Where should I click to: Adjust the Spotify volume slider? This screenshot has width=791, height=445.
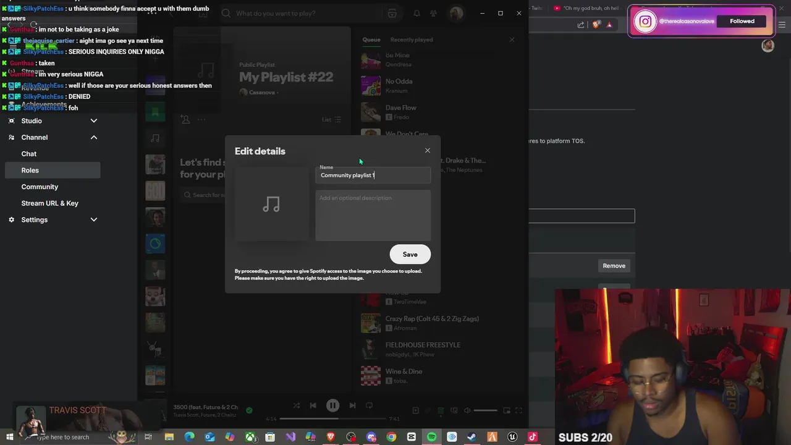pyautogui.click(x=485, y=410)
